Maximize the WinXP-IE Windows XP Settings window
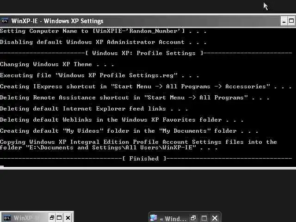 pos(291,21)
